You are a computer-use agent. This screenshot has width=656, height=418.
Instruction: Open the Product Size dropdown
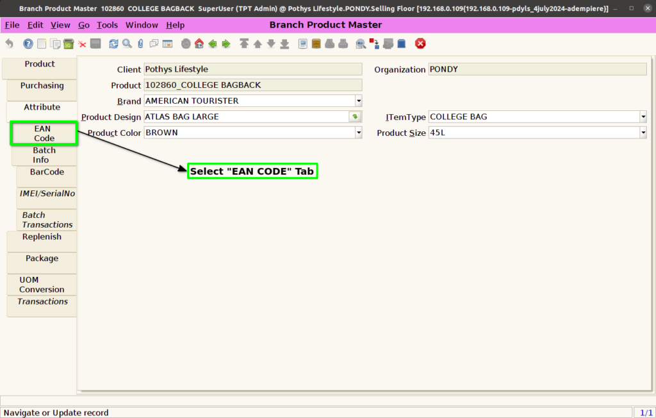click(643, 133)
